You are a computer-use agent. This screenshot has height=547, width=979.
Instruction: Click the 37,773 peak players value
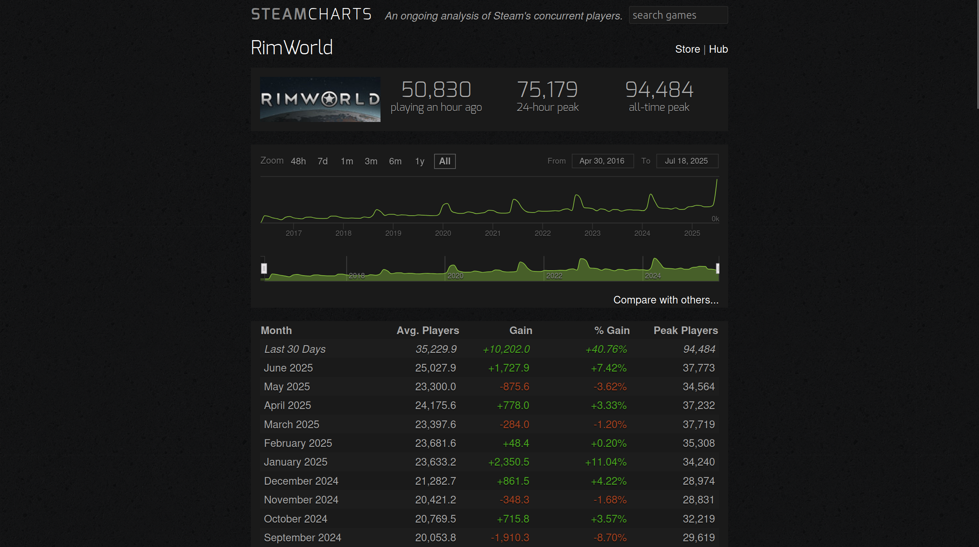pos(699,368)
